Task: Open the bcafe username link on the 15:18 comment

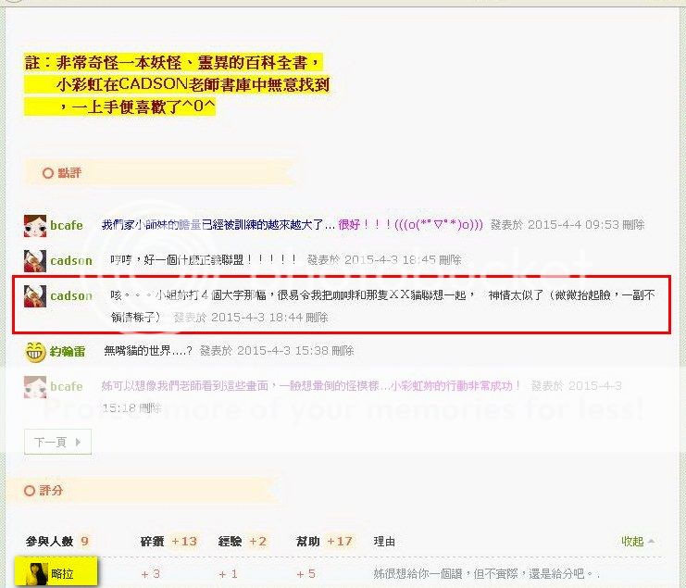Action: [x=67, y=386]
